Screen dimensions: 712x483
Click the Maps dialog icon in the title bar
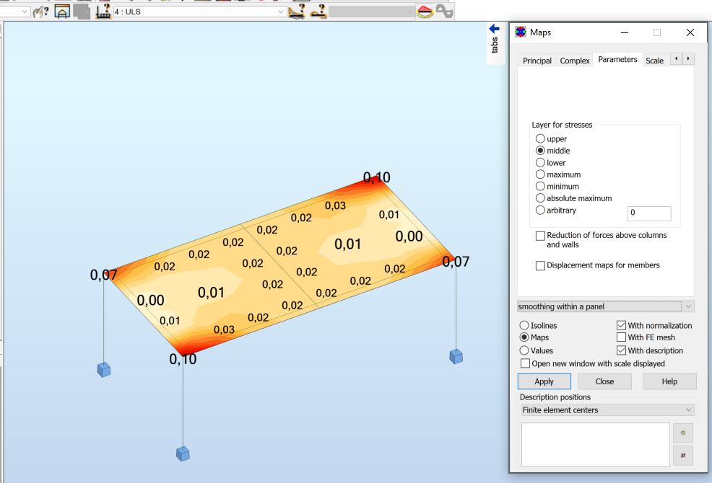pos(520,32)
